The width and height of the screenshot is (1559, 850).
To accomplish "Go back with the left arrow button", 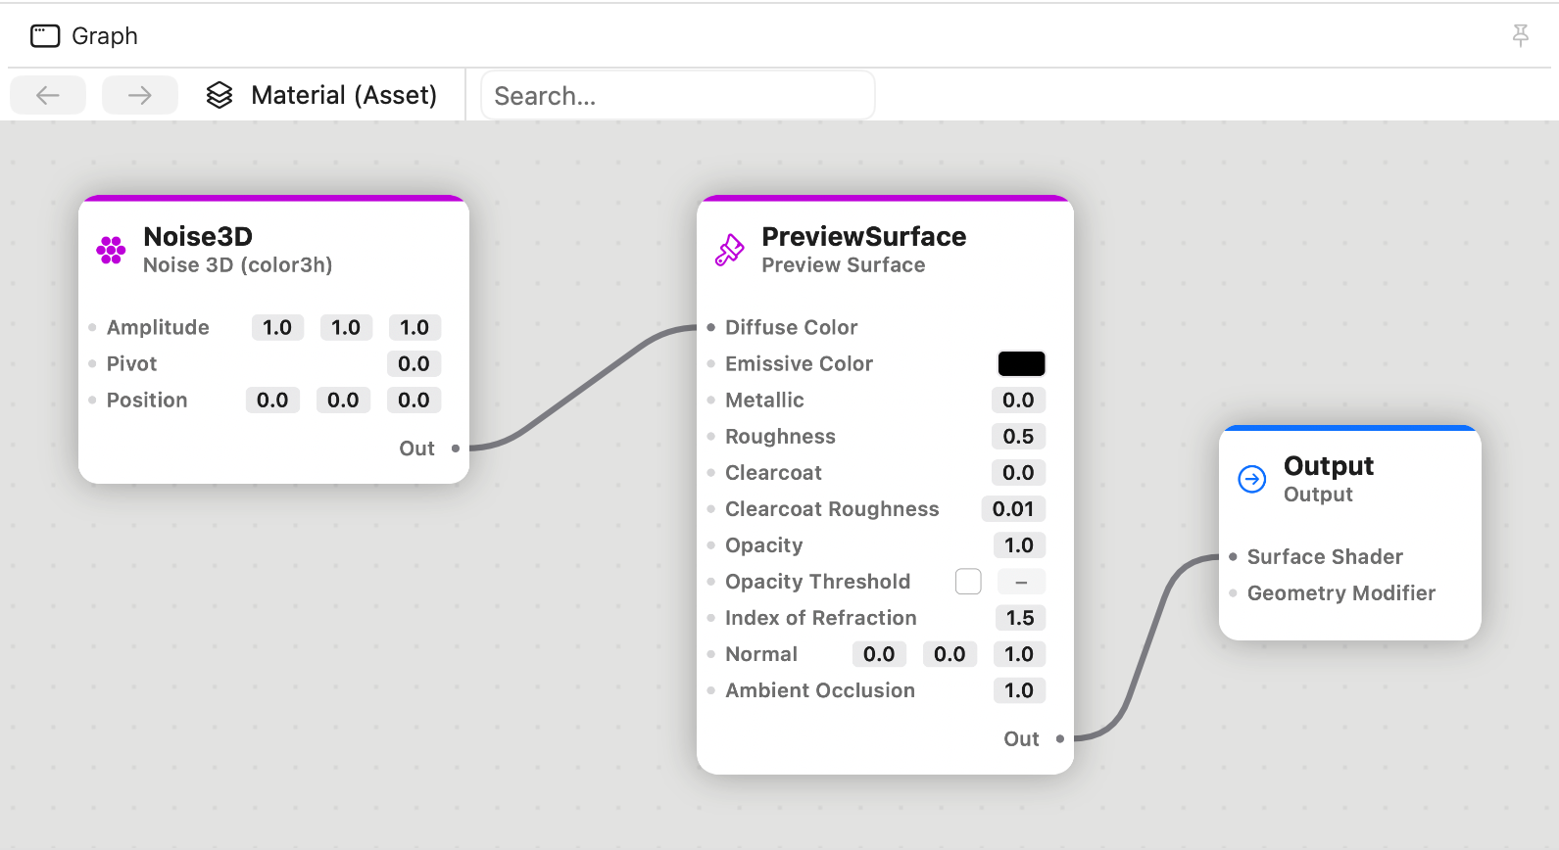I will point(48,95).
